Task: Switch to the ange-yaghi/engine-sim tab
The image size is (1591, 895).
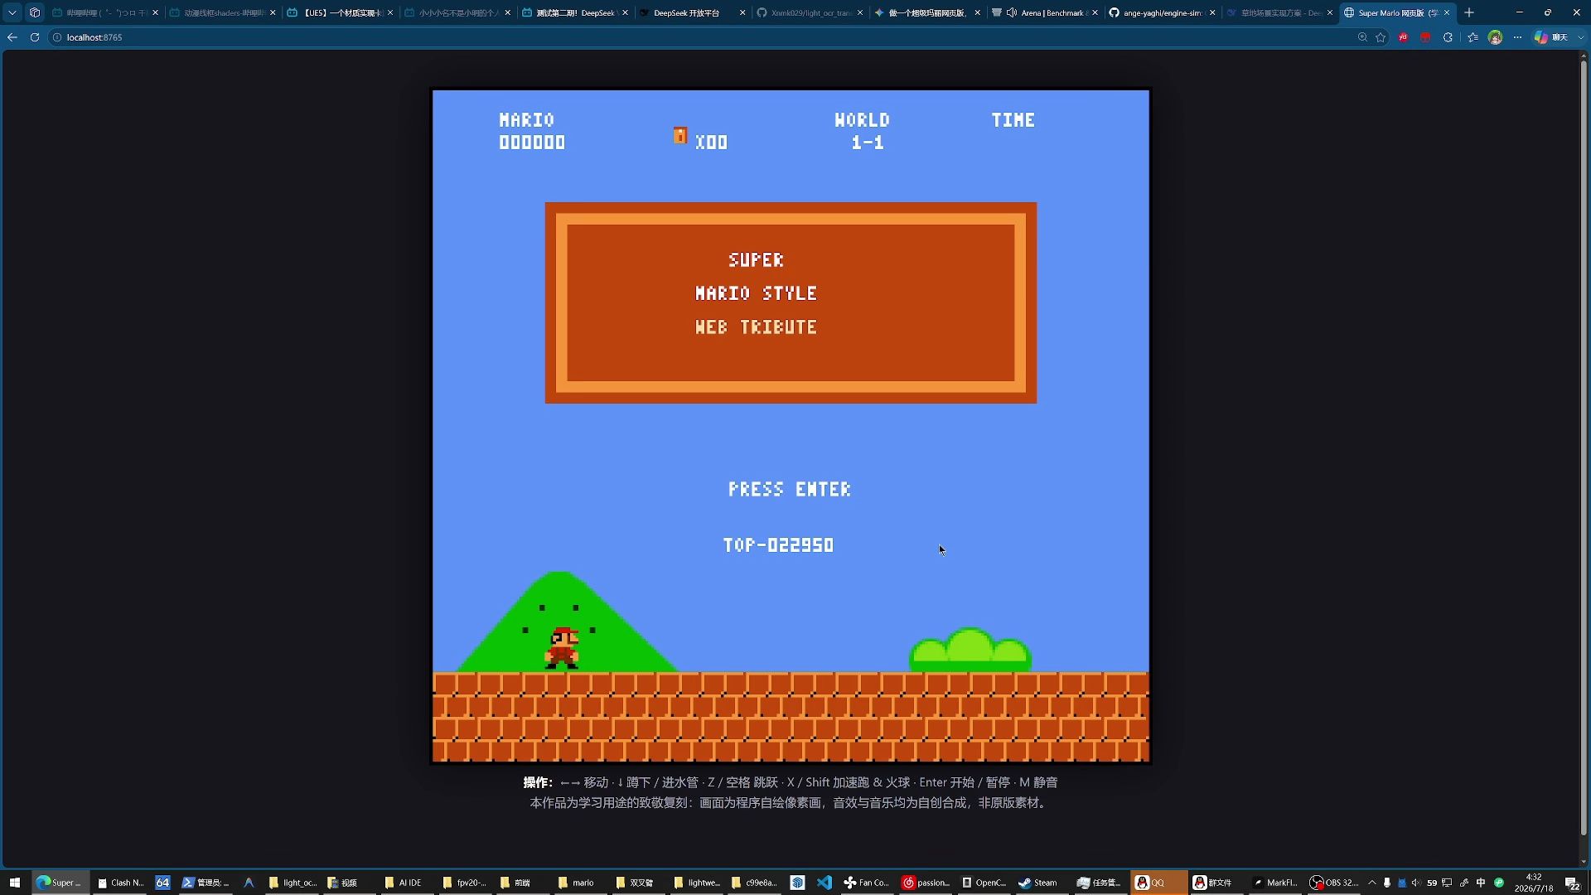Action: [1163, 12]
